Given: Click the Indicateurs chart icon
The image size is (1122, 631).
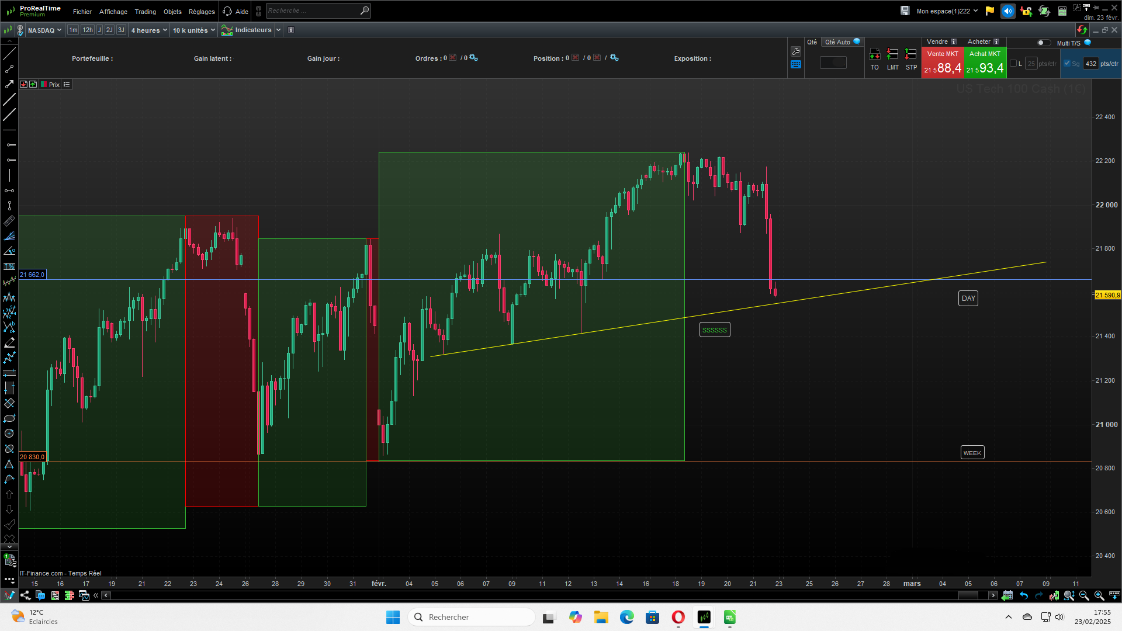Looking at the screenshot, I should [227, 30].
